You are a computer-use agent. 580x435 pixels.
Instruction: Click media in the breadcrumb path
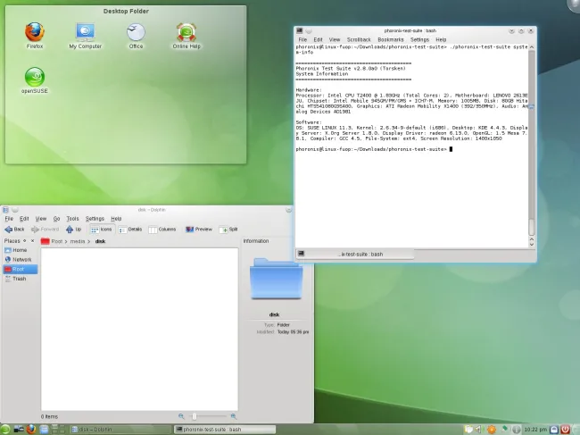(x=78, y=241)
